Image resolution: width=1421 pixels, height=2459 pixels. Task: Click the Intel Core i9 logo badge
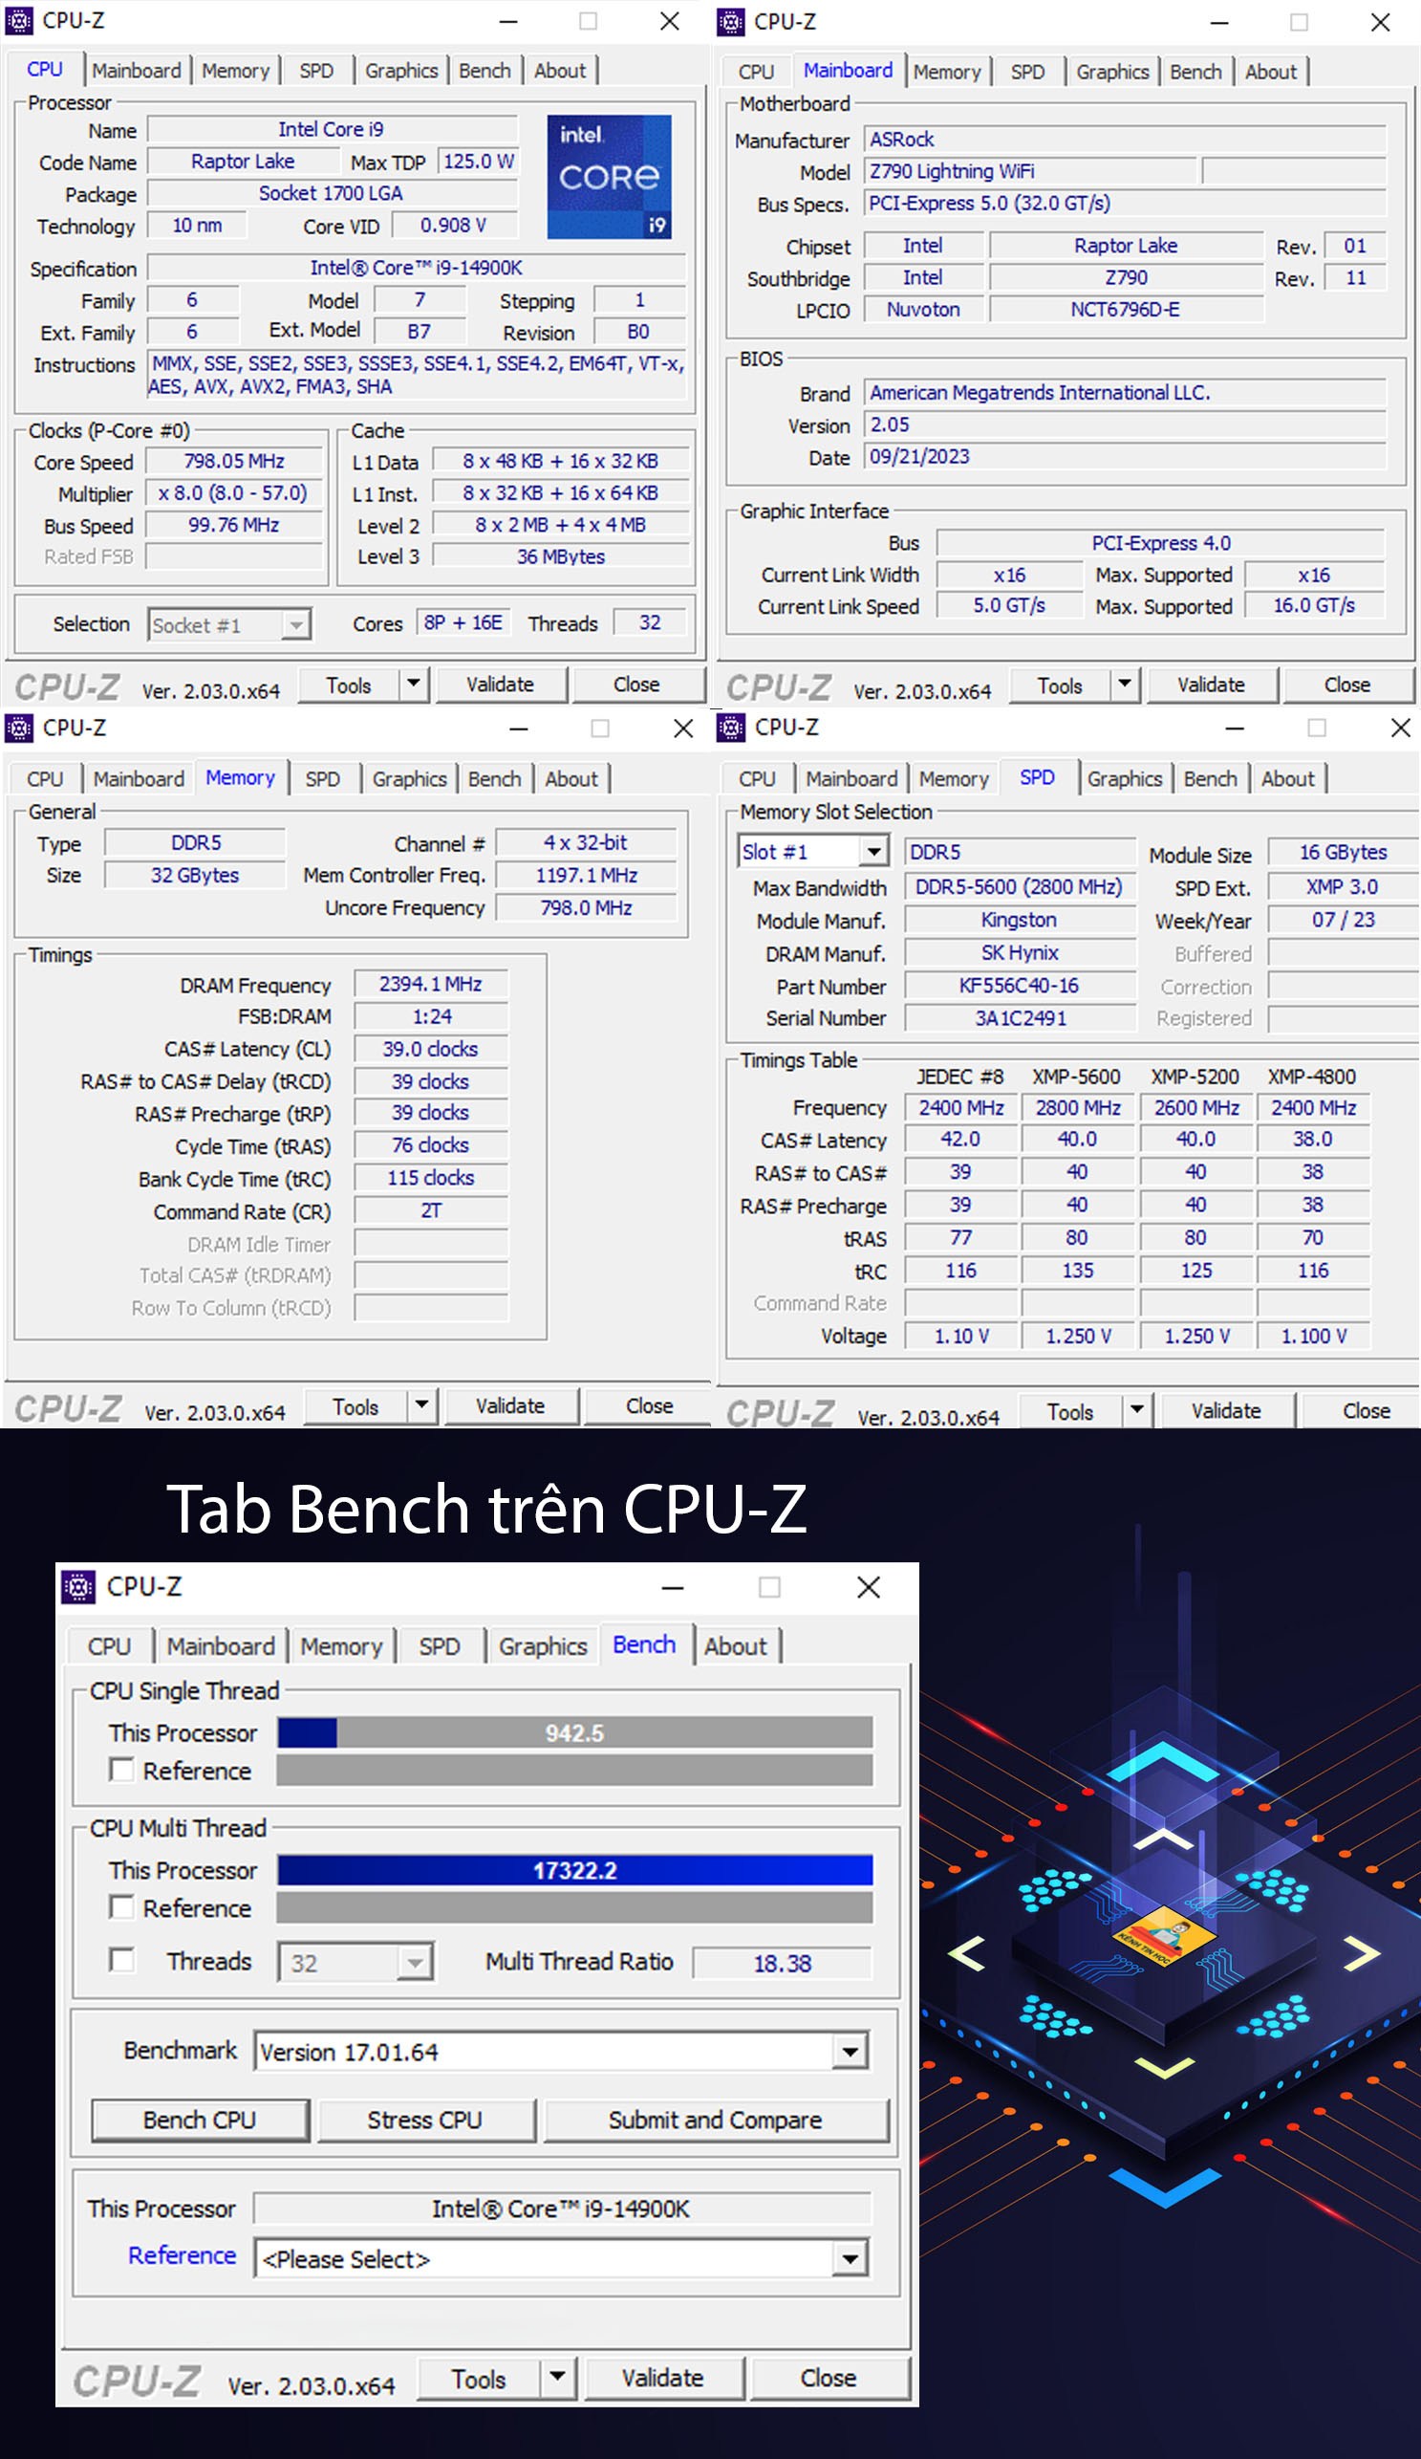609,177
